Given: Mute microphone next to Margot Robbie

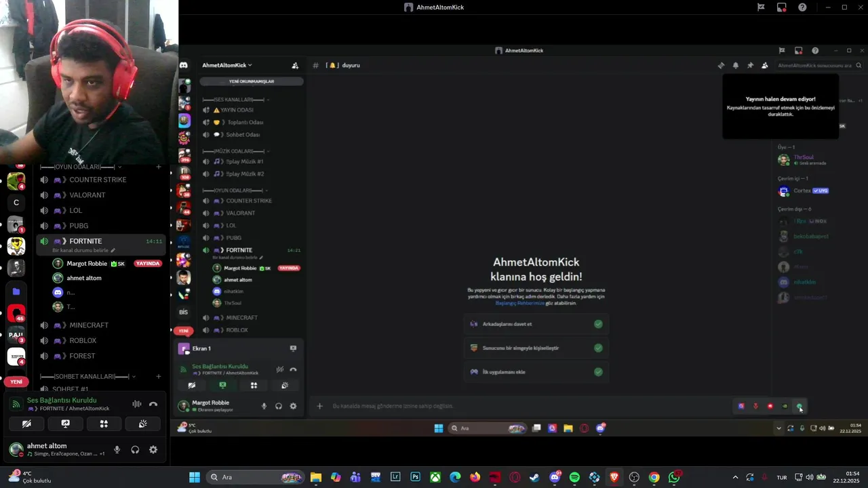Looking at the screenshot, I should point(264,406).
